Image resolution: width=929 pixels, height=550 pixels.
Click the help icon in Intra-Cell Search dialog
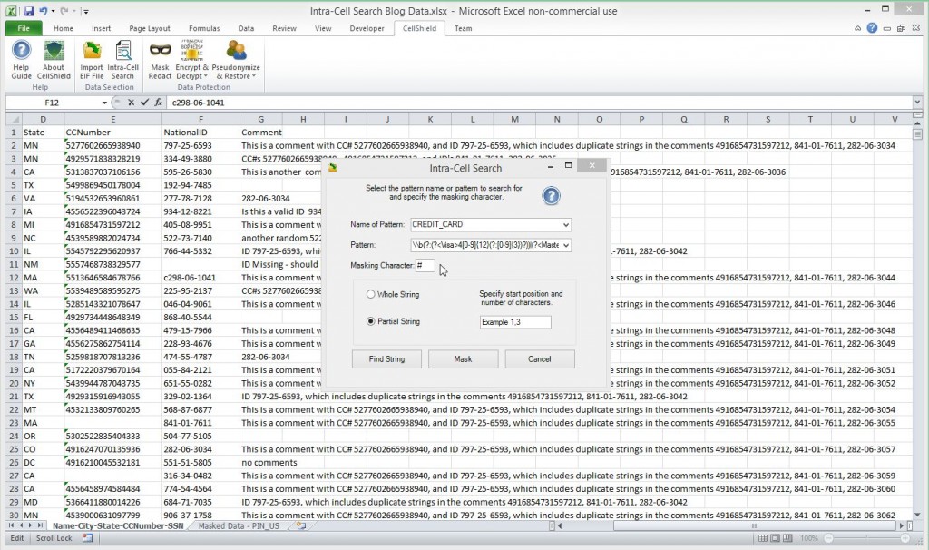point(551,195)
